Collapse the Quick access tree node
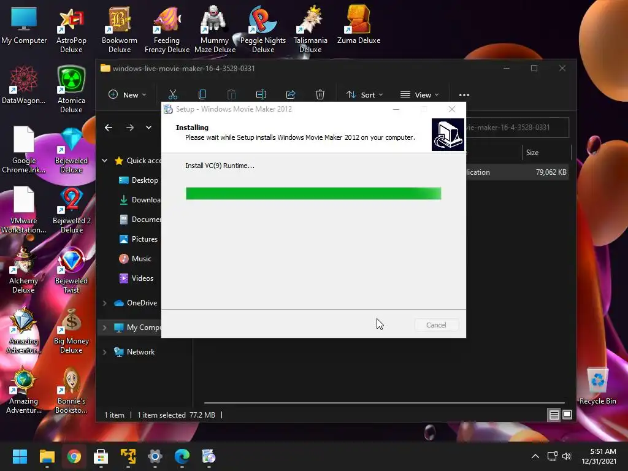Image resolution: width=628 pixels, height=471 pixels. click(104, 161)
